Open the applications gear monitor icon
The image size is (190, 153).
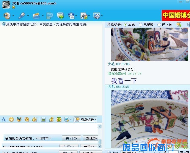tap(97, 16)
